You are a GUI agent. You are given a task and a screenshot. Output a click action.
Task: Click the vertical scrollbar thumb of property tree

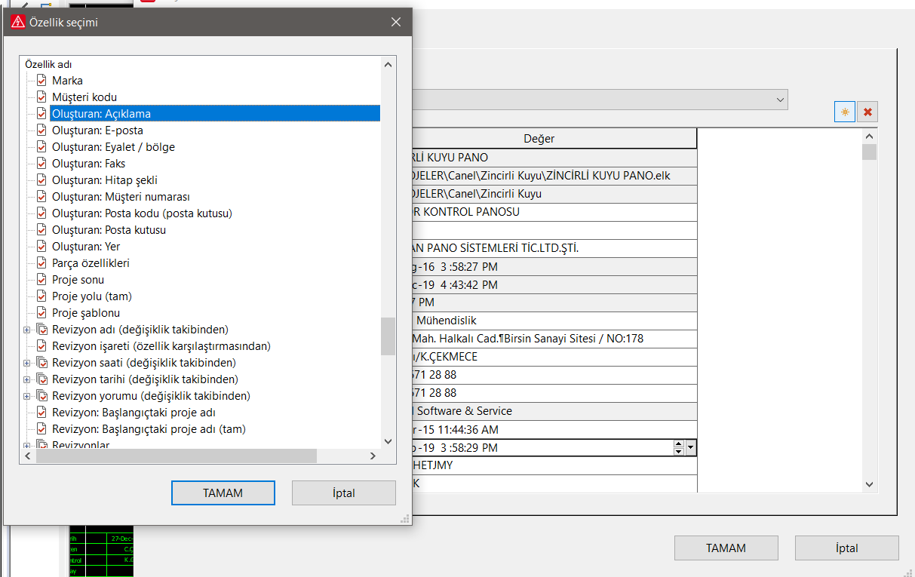tap(388, 336)
